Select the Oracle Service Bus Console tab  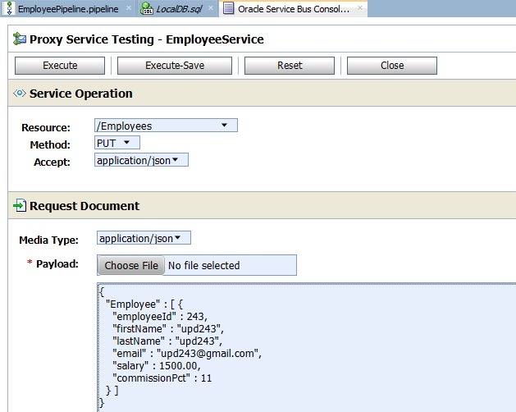pos(293,8)
